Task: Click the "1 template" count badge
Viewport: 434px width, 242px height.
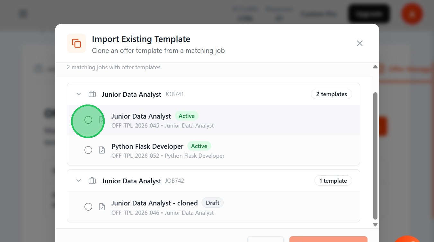Action: [333, 181]
